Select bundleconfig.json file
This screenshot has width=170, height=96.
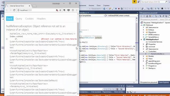click(x=155, y=63)
